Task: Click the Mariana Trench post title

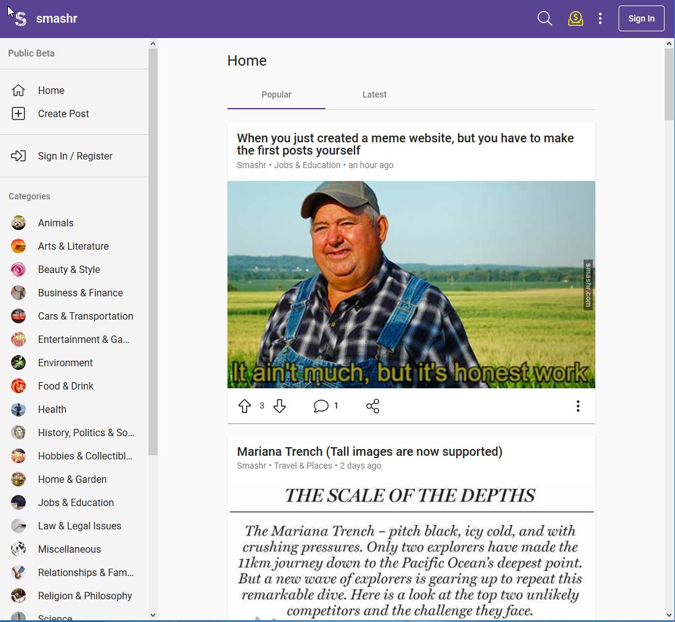Action: (x=370, y=451)
